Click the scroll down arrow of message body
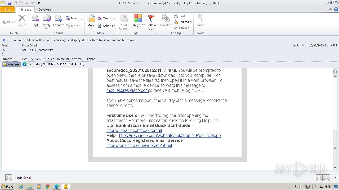The height and width of the screenshot is (190, 339). click(335, 168)
